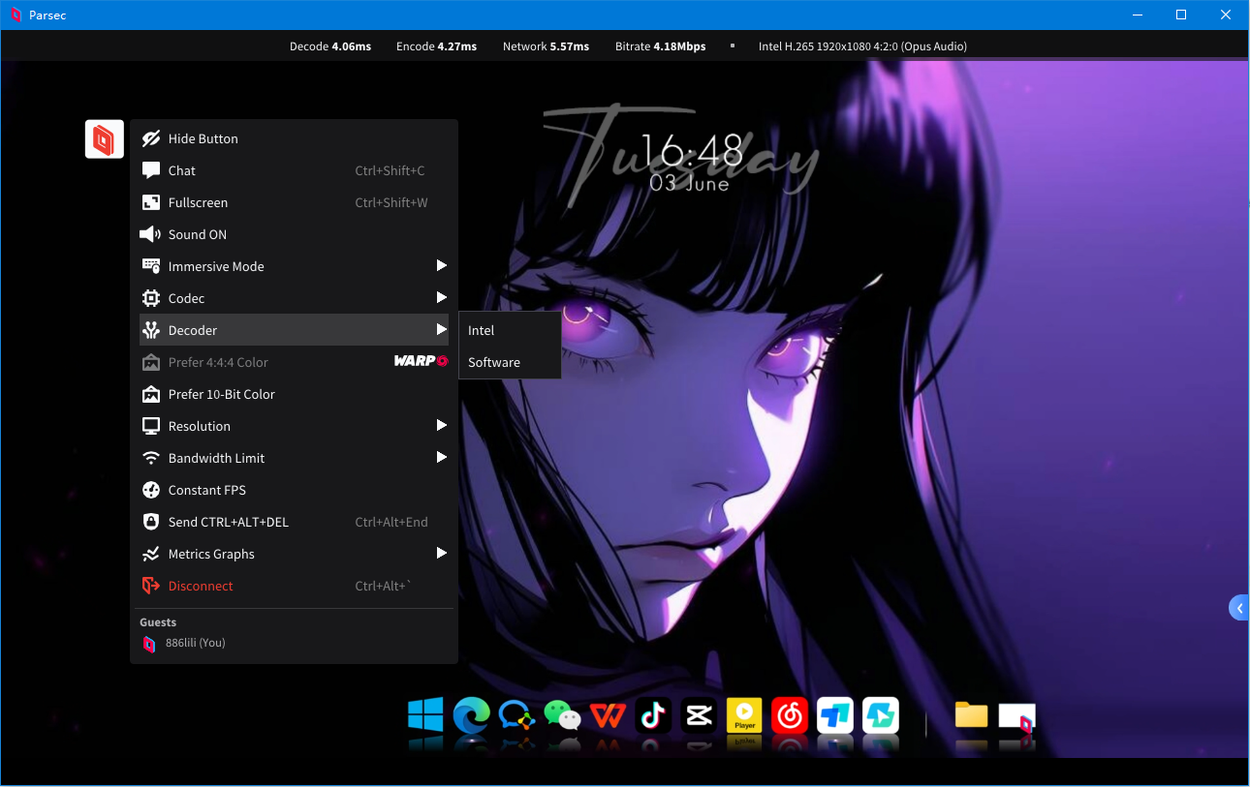Click the Ctrl+Shift+W shortcut text
1250x787 pixels.
point(391,202)
